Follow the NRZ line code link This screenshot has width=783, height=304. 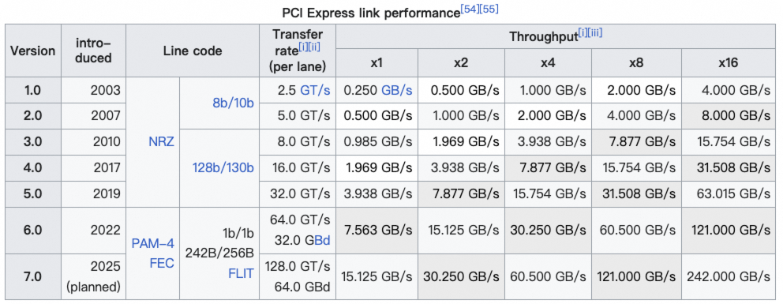click(161, 142)
